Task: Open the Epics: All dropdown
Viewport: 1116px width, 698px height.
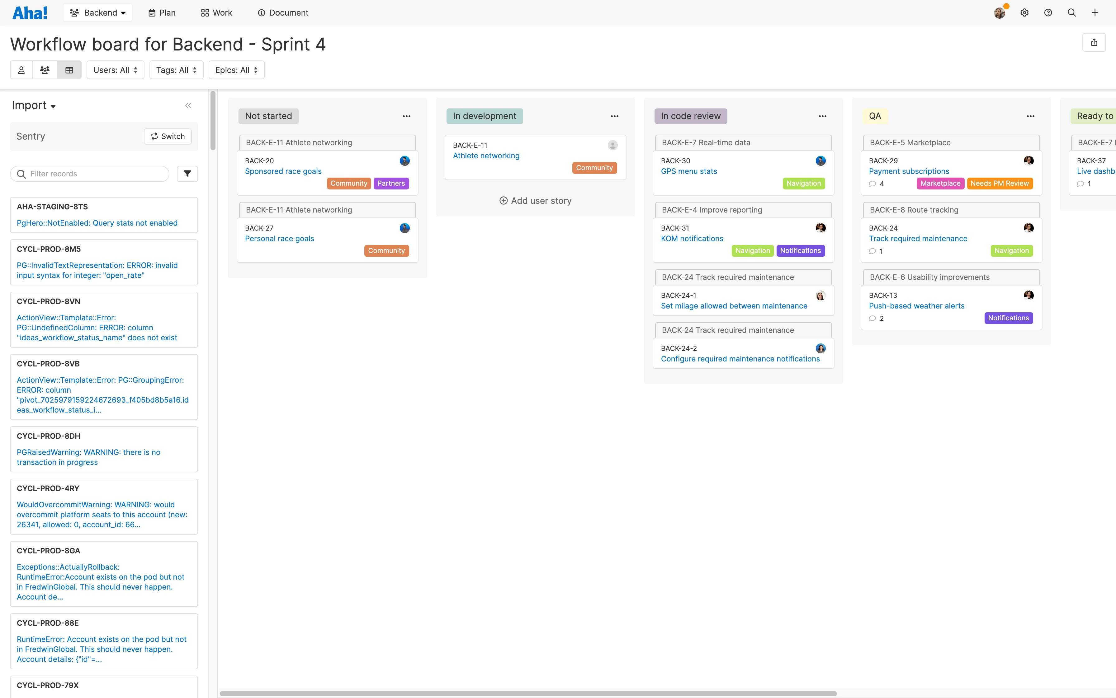Action: coord(236,70)
